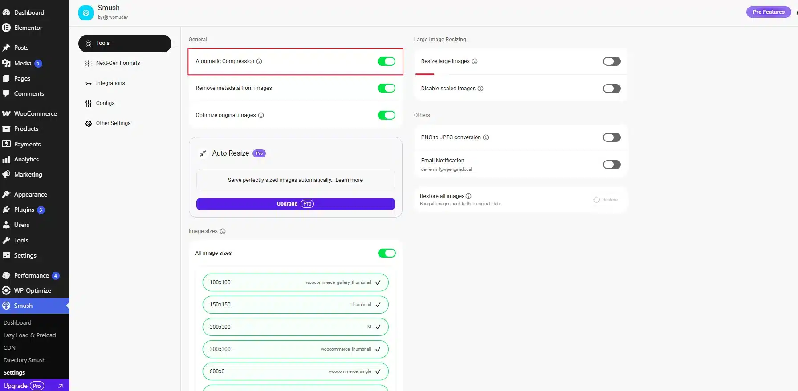Click the Products icon in sidebar

coord(6,129)
